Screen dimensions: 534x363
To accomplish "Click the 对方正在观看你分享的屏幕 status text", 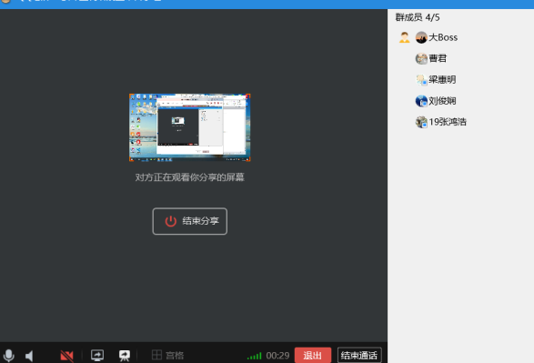I will pos(190,177).
